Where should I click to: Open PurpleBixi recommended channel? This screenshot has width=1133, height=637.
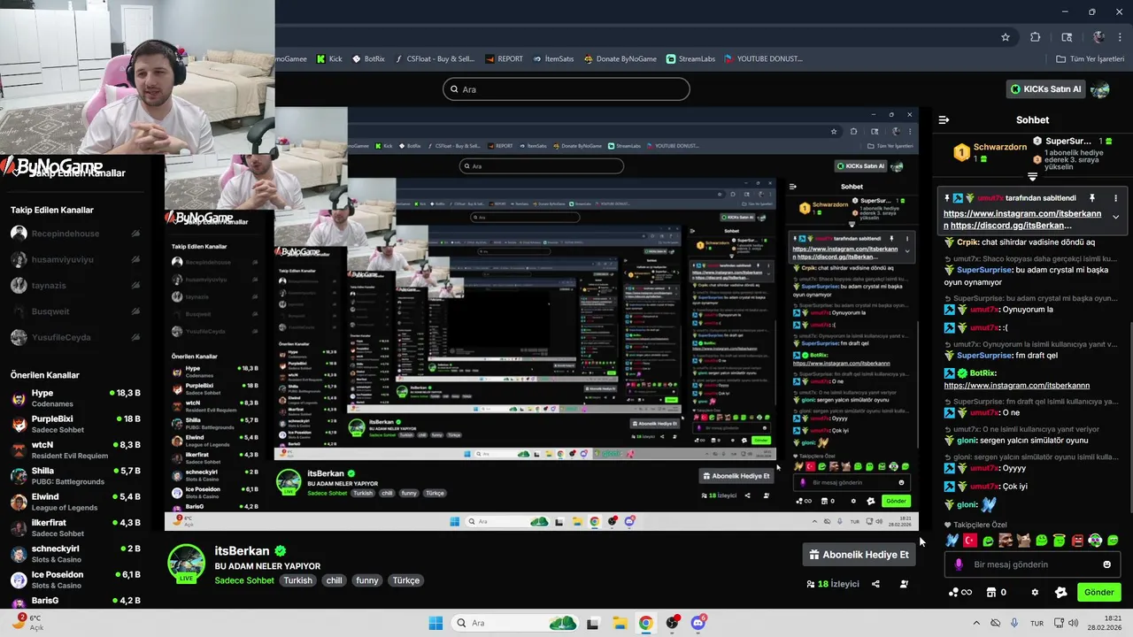[75, 424]
